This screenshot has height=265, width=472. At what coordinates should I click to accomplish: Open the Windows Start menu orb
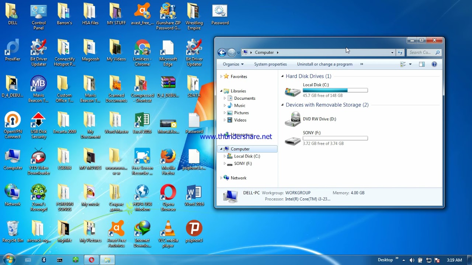(9, 259)
